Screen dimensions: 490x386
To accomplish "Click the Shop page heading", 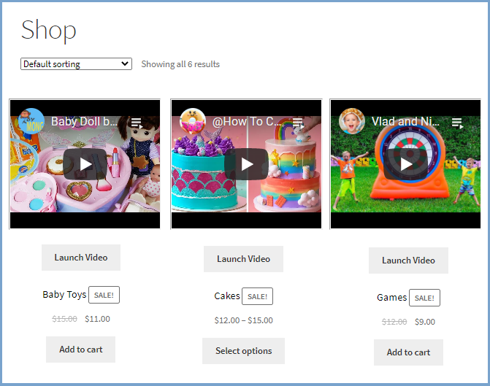I will [48, 31].
